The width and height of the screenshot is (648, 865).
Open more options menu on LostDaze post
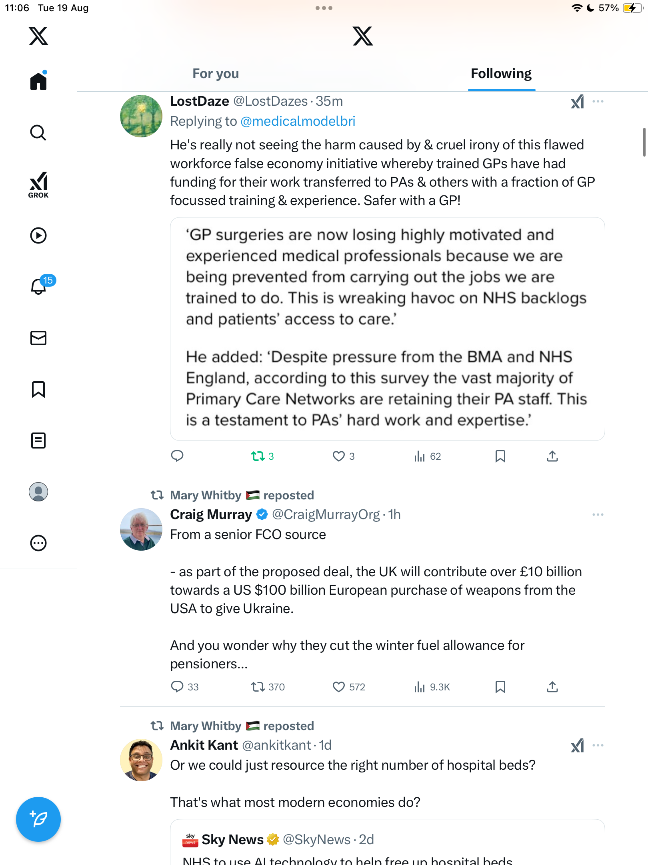598,101
